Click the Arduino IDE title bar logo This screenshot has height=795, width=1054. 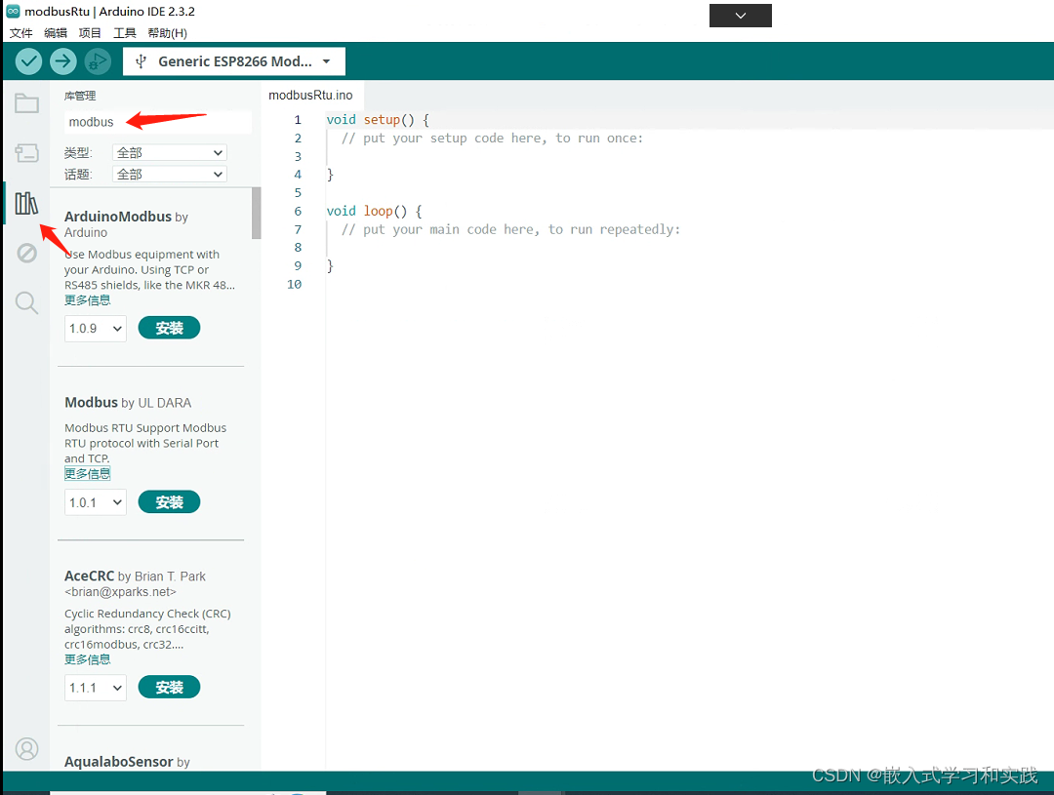point(13,11)
